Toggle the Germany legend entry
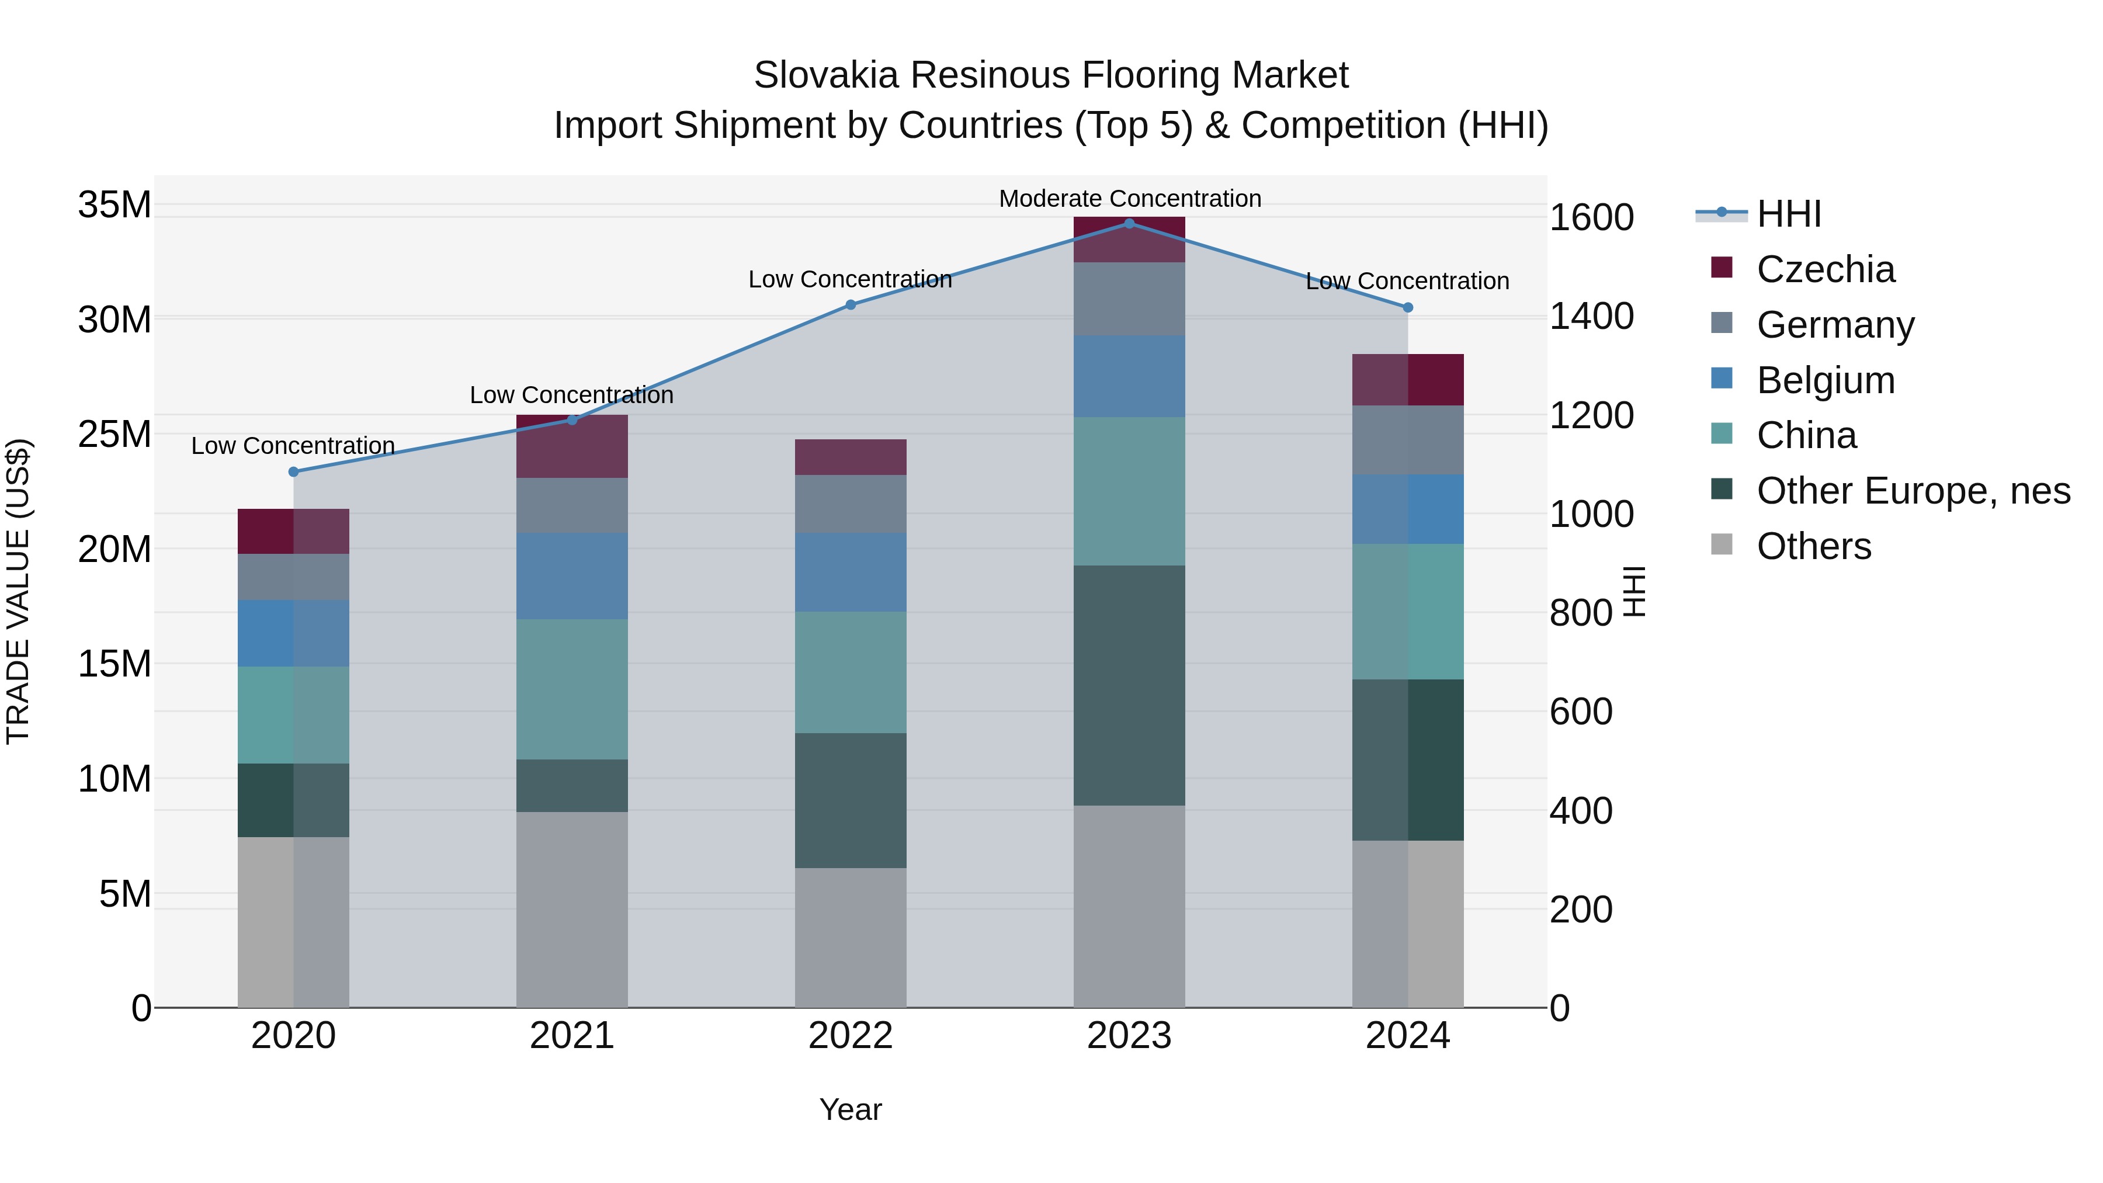 click(1812, 325)
